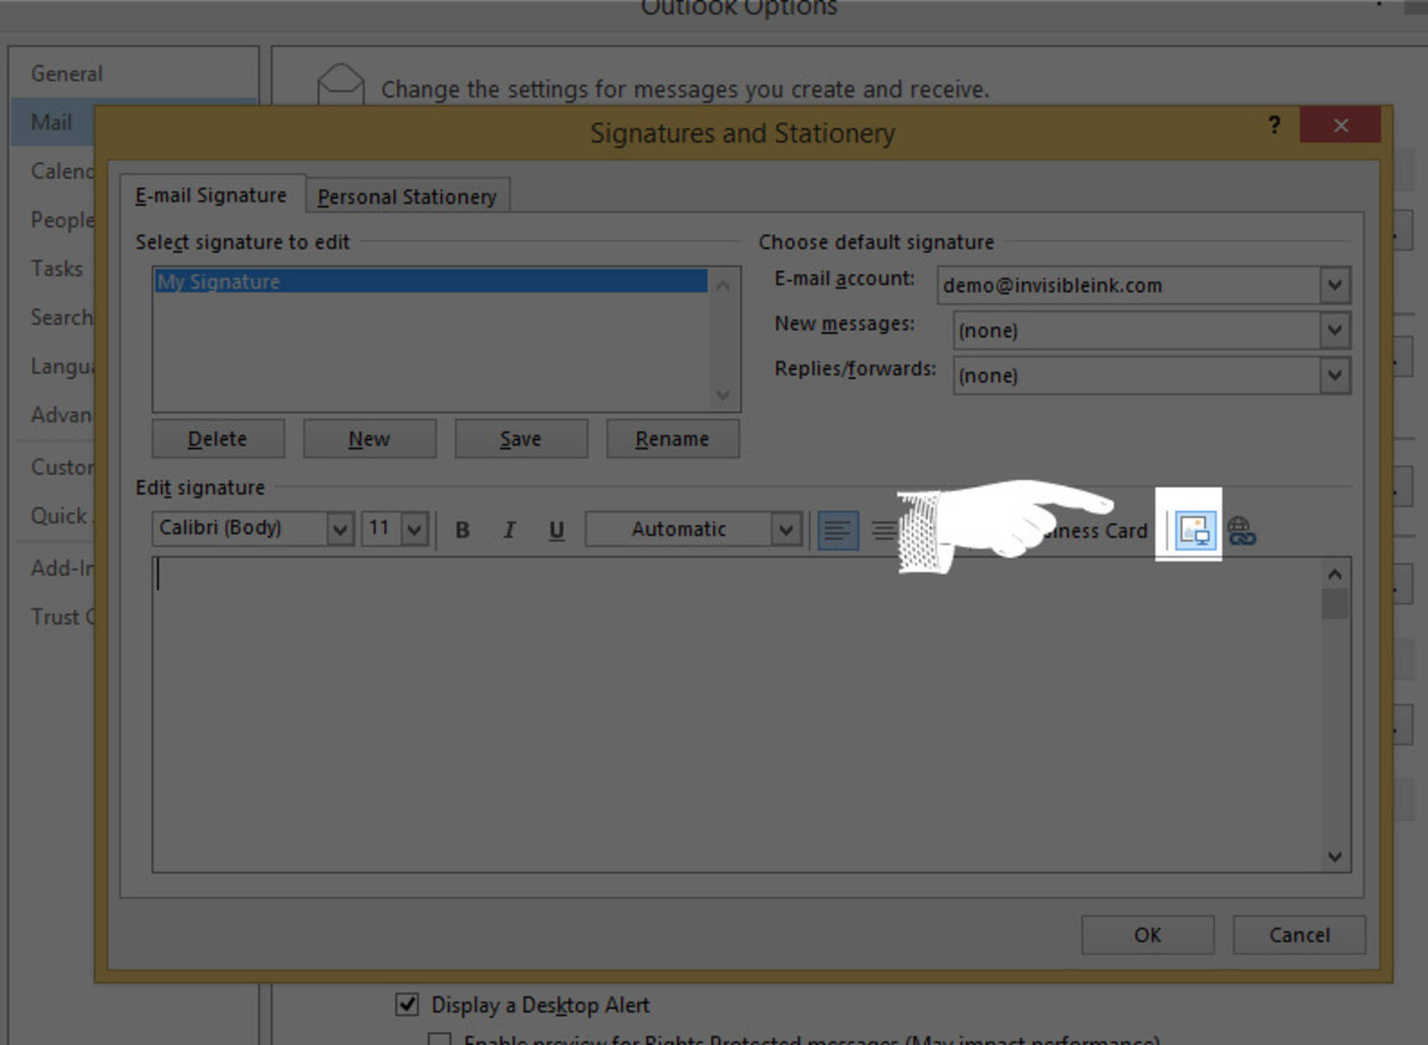Screen dimensions: 1428x1045
Task: Open the Automatic font color dropdown
Action: pyautogui.click(x=786, y=529)
